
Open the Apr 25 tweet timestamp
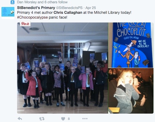click(91, 8)
